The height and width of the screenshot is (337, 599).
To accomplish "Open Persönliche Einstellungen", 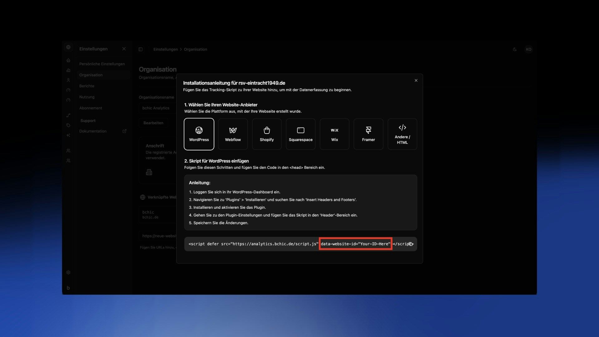I will tap(102, 64).
